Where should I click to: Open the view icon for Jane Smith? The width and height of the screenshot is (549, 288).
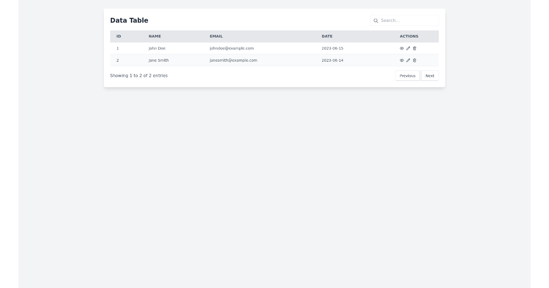(x=402, y=60)
